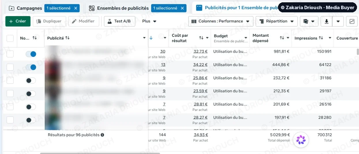Open the Montant dépensé column dropdown
This screenshot has height=154, width=359.
(288, 38)
